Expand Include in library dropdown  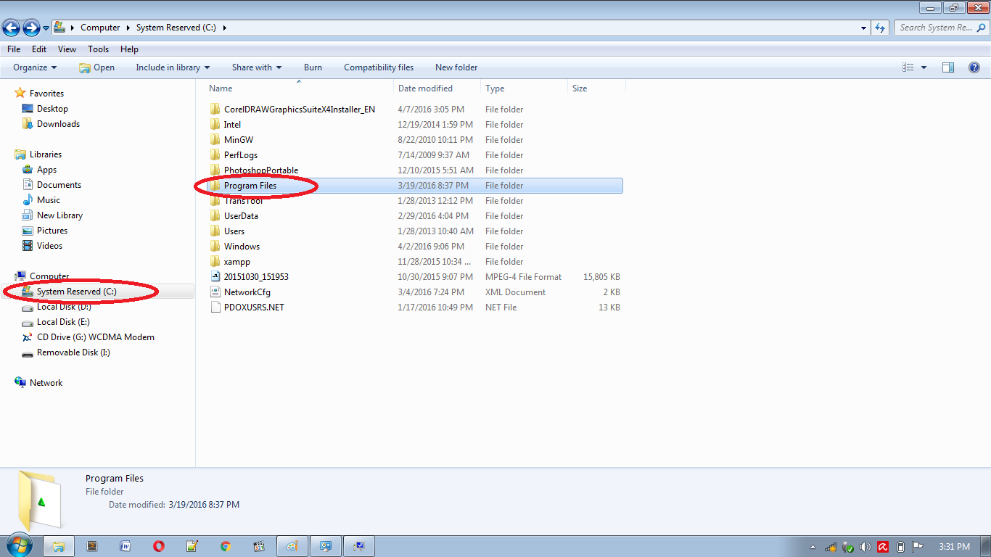coord(173,67)
